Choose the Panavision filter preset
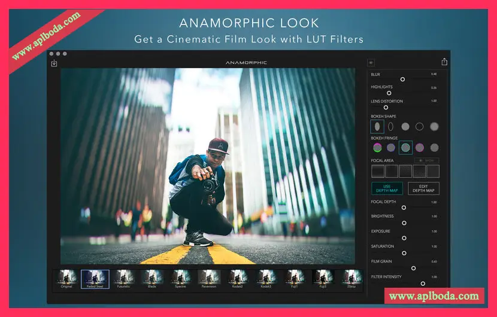 pyautogui.click(x=210, y=278)
